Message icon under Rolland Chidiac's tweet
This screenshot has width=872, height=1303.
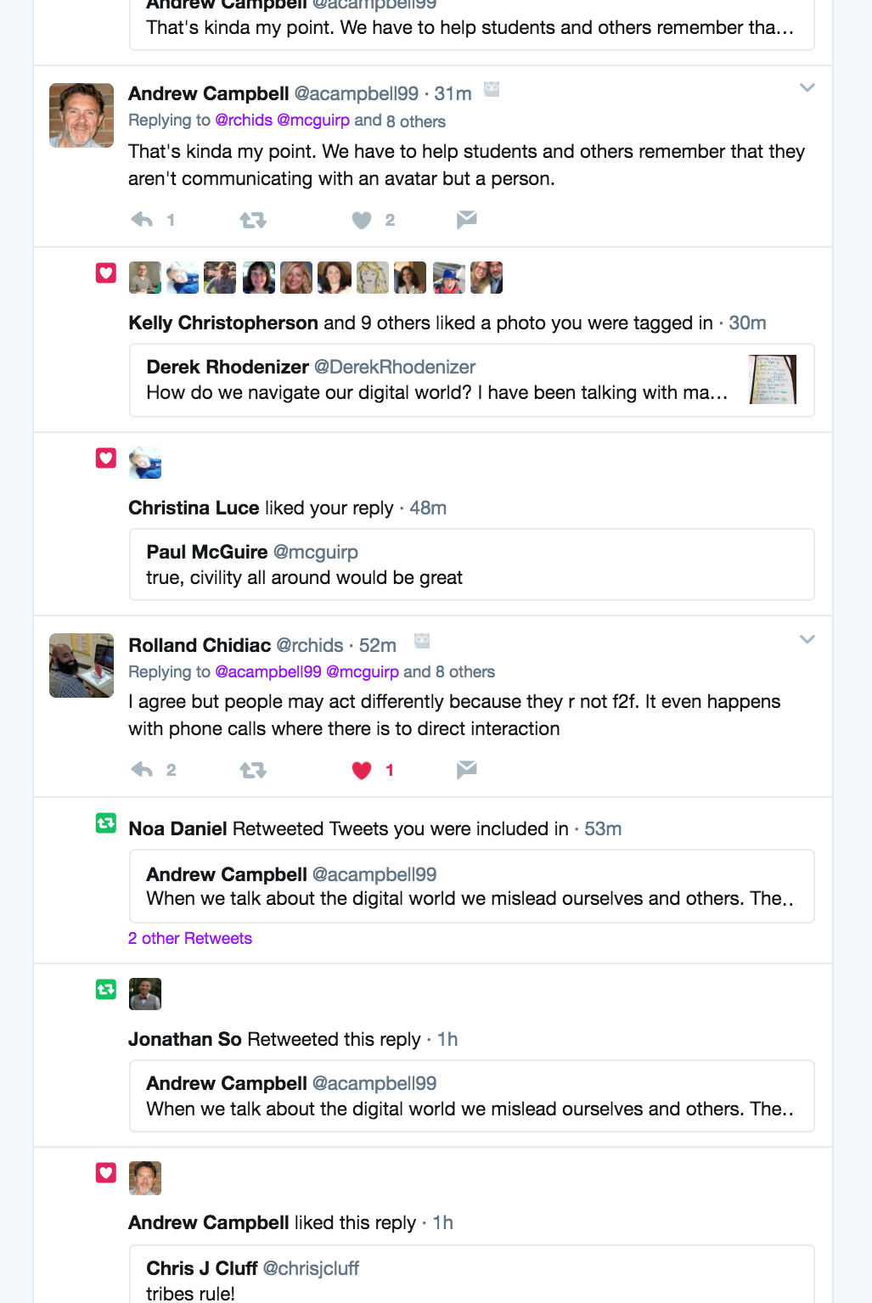(466, 770)
